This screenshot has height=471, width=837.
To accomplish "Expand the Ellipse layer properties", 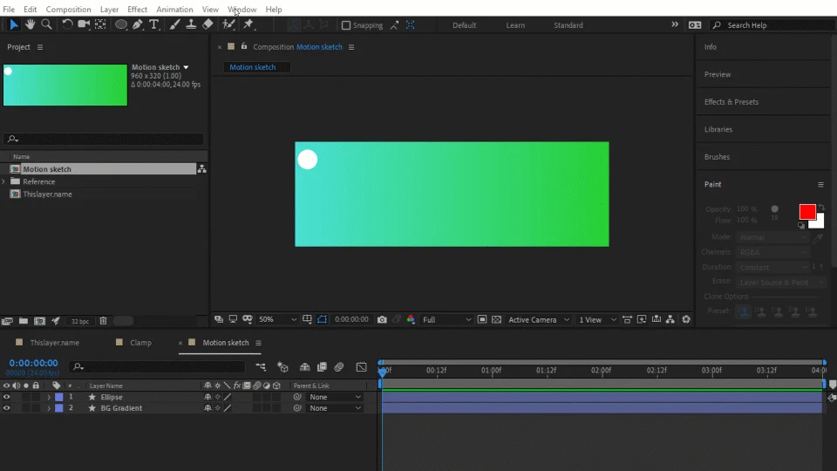I will click(49, 398).
